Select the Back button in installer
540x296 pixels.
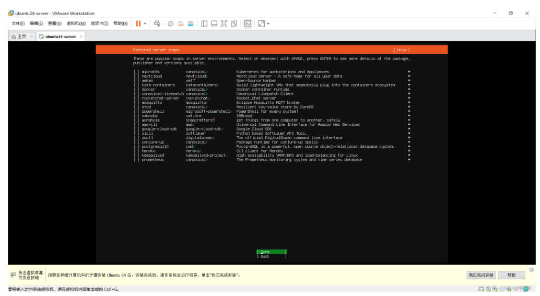coord(272,256)
